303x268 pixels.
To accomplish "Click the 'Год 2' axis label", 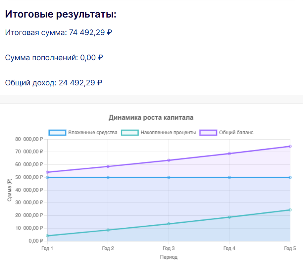I will point(108,248).
